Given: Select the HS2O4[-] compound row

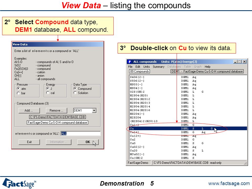Looking at the screenshot, I should click(x=188, y=114).
